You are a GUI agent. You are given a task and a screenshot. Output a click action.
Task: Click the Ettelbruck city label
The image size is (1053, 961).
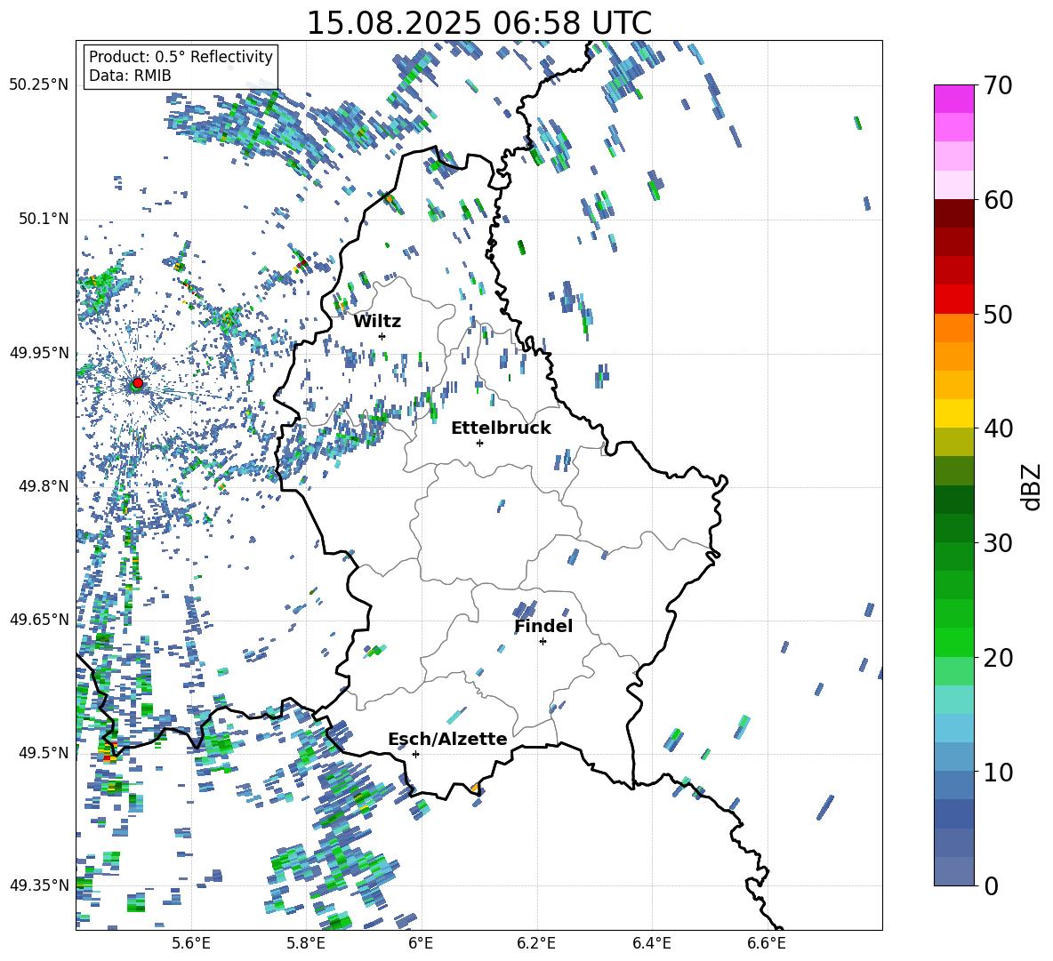[x=501, y=428]
